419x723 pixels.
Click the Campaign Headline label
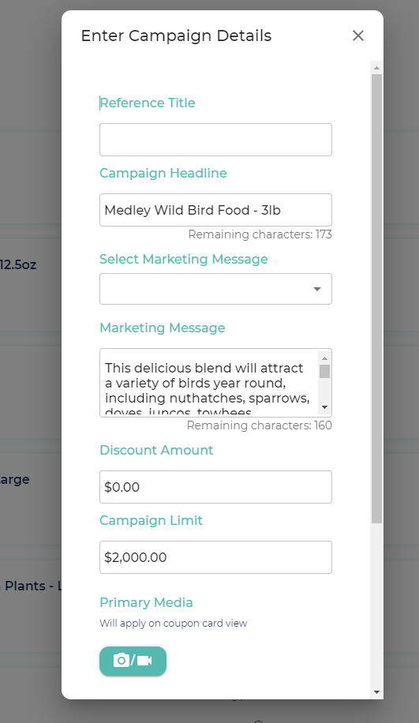tap(163, 173)
